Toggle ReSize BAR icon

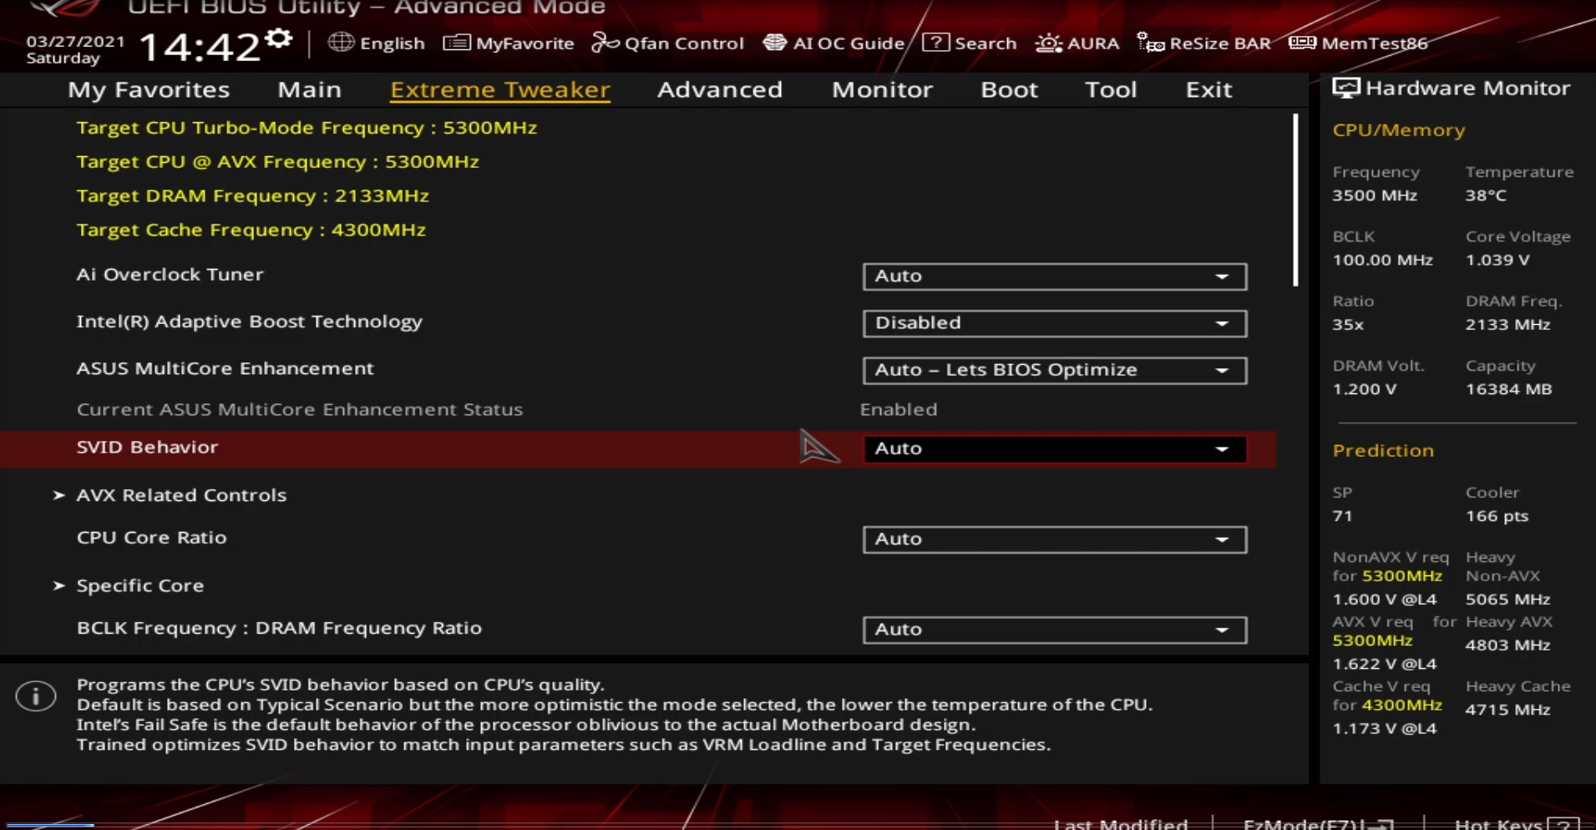(1150, 43)
